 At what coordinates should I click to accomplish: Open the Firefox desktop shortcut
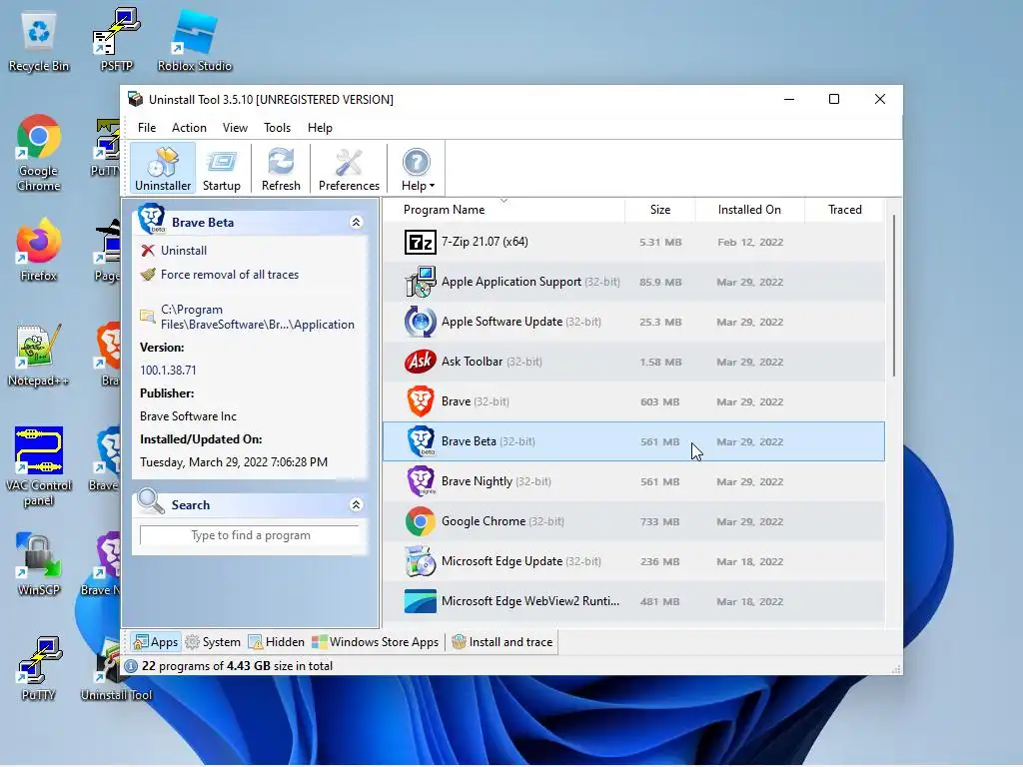(39, 251)
